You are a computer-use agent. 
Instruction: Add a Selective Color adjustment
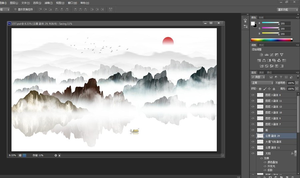pos(276,66)
